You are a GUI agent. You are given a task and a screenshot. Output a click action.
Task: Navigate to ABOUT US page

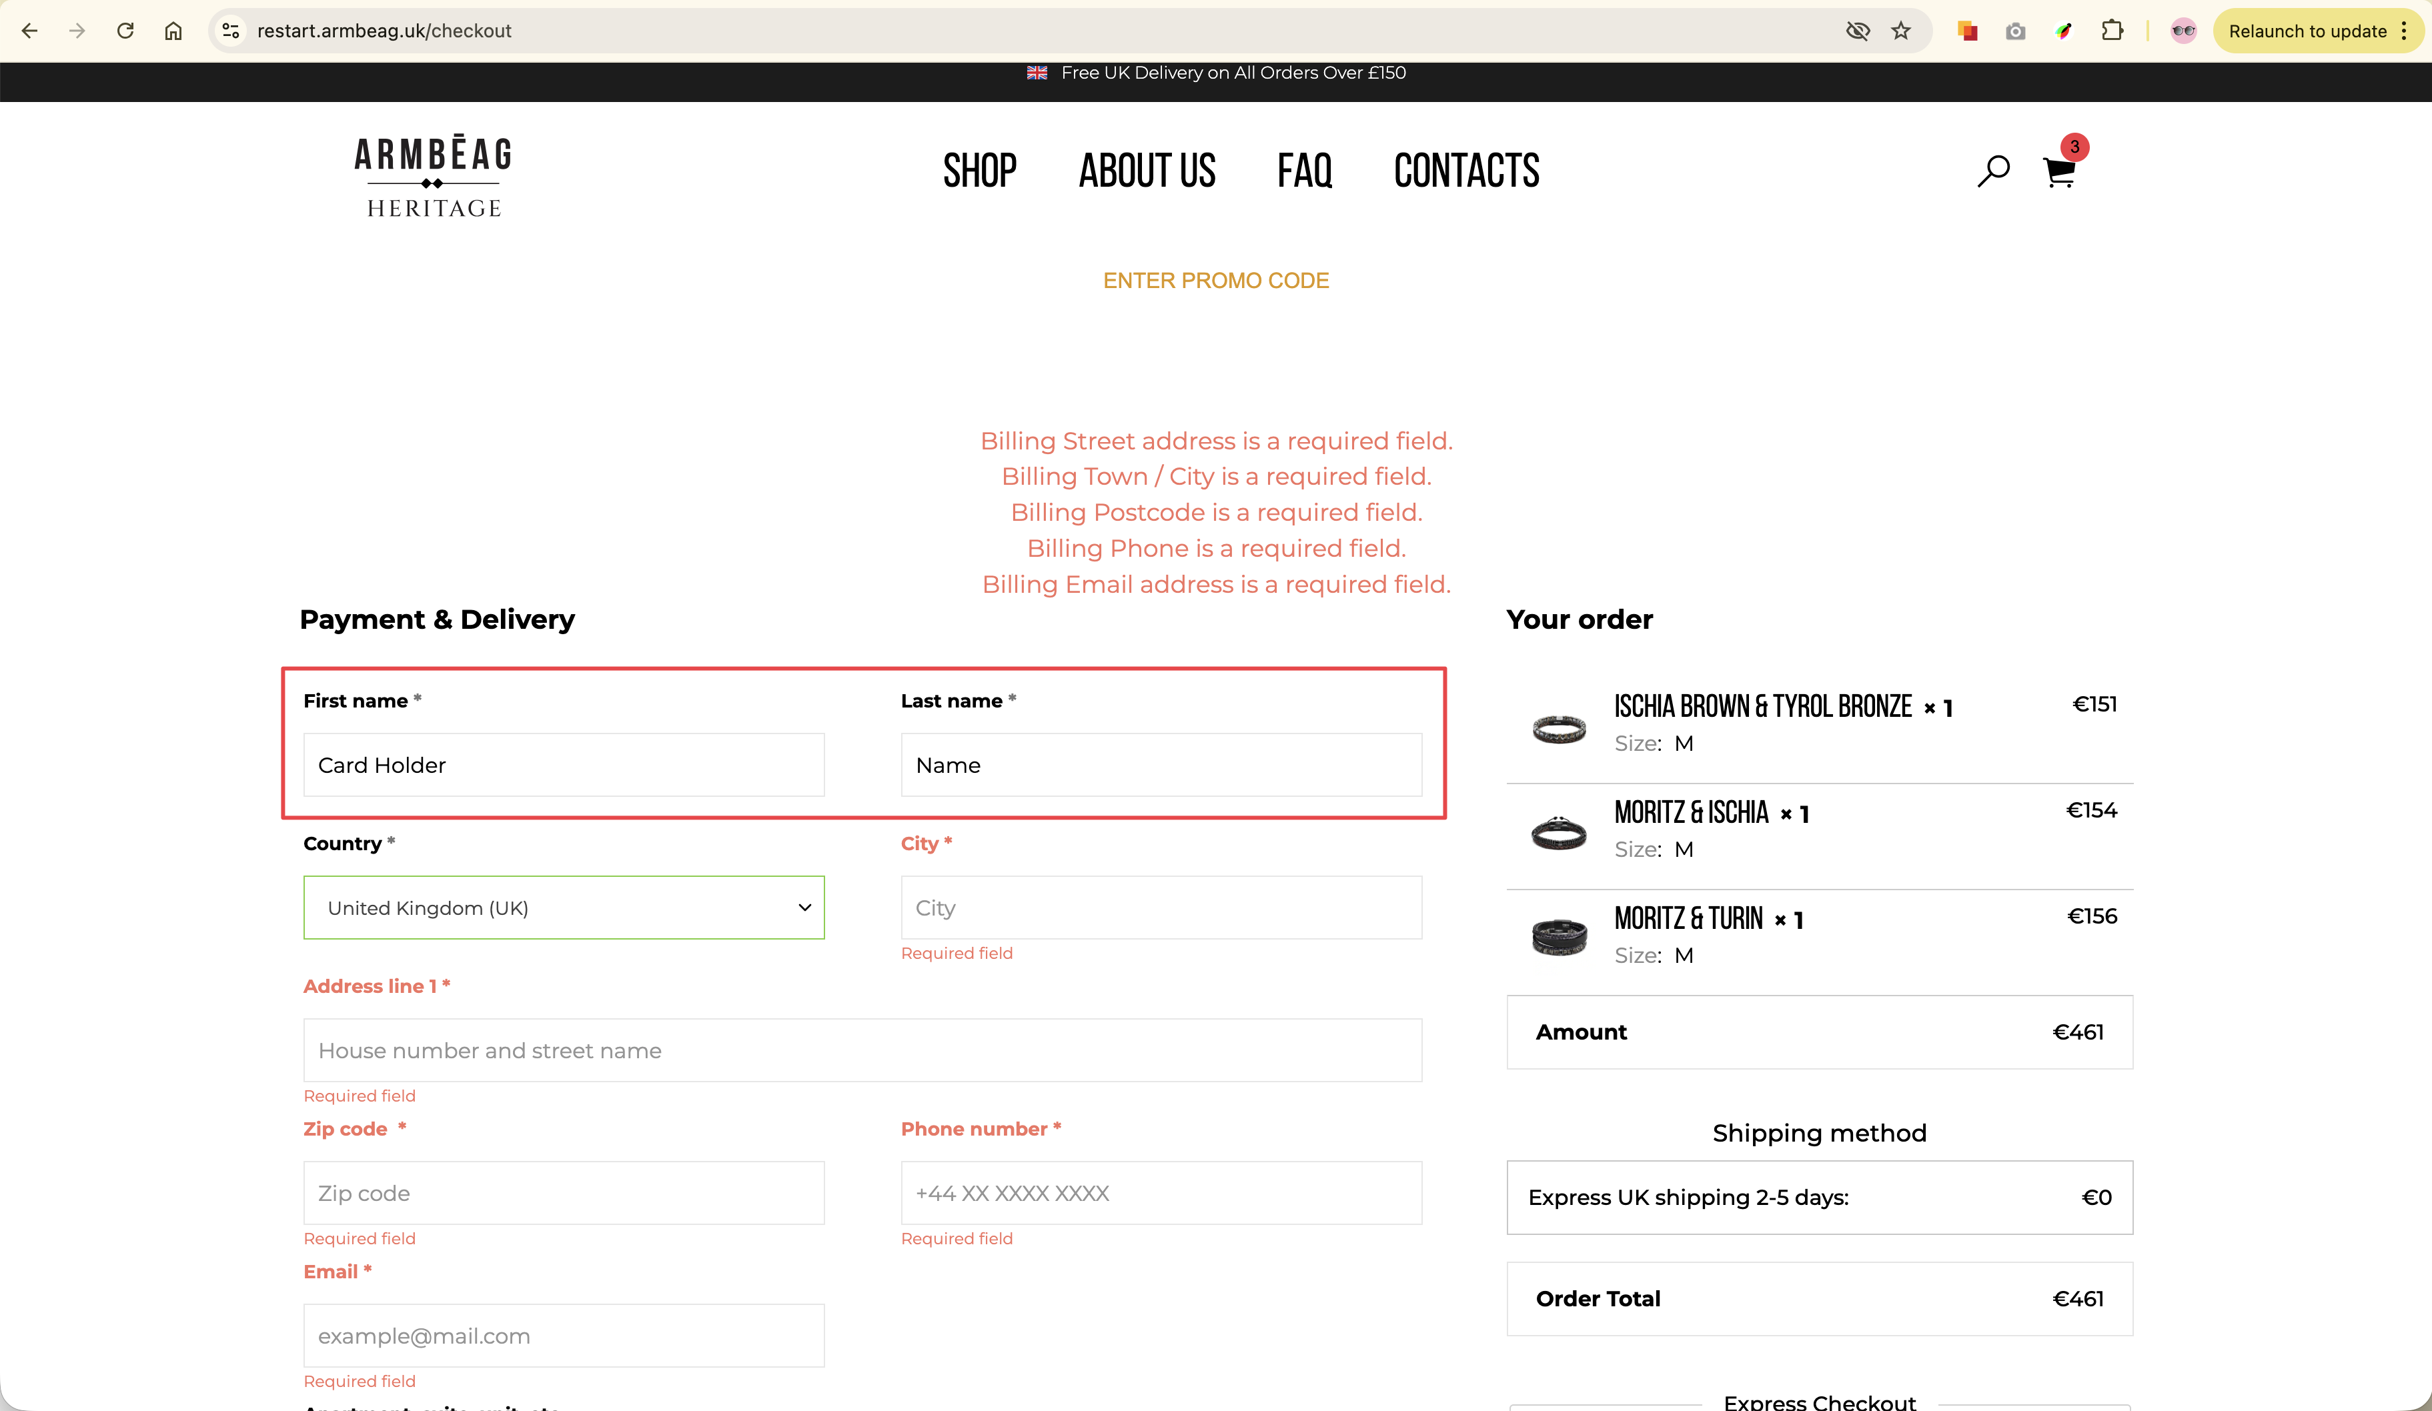coord(1147,171)
